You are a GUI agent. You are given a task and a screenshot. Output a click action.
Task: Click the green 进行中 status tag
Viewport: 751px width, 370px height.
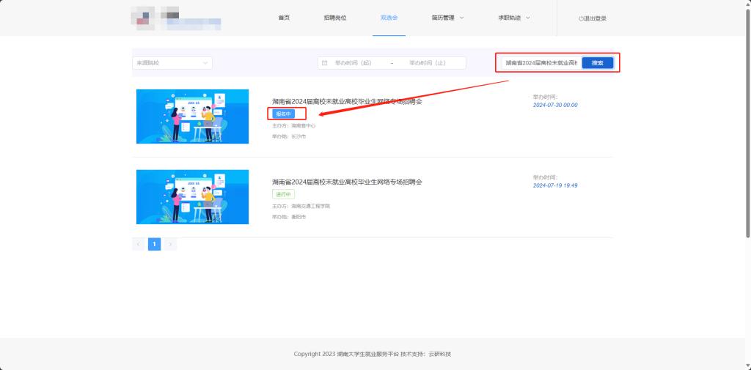(x=284, y=194)
